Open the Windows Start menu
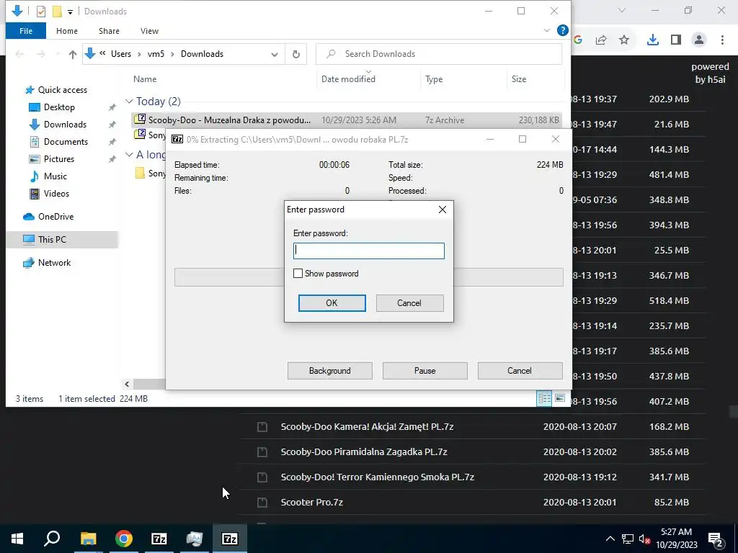This screenshot has height=553, width=738. (17, 539)
